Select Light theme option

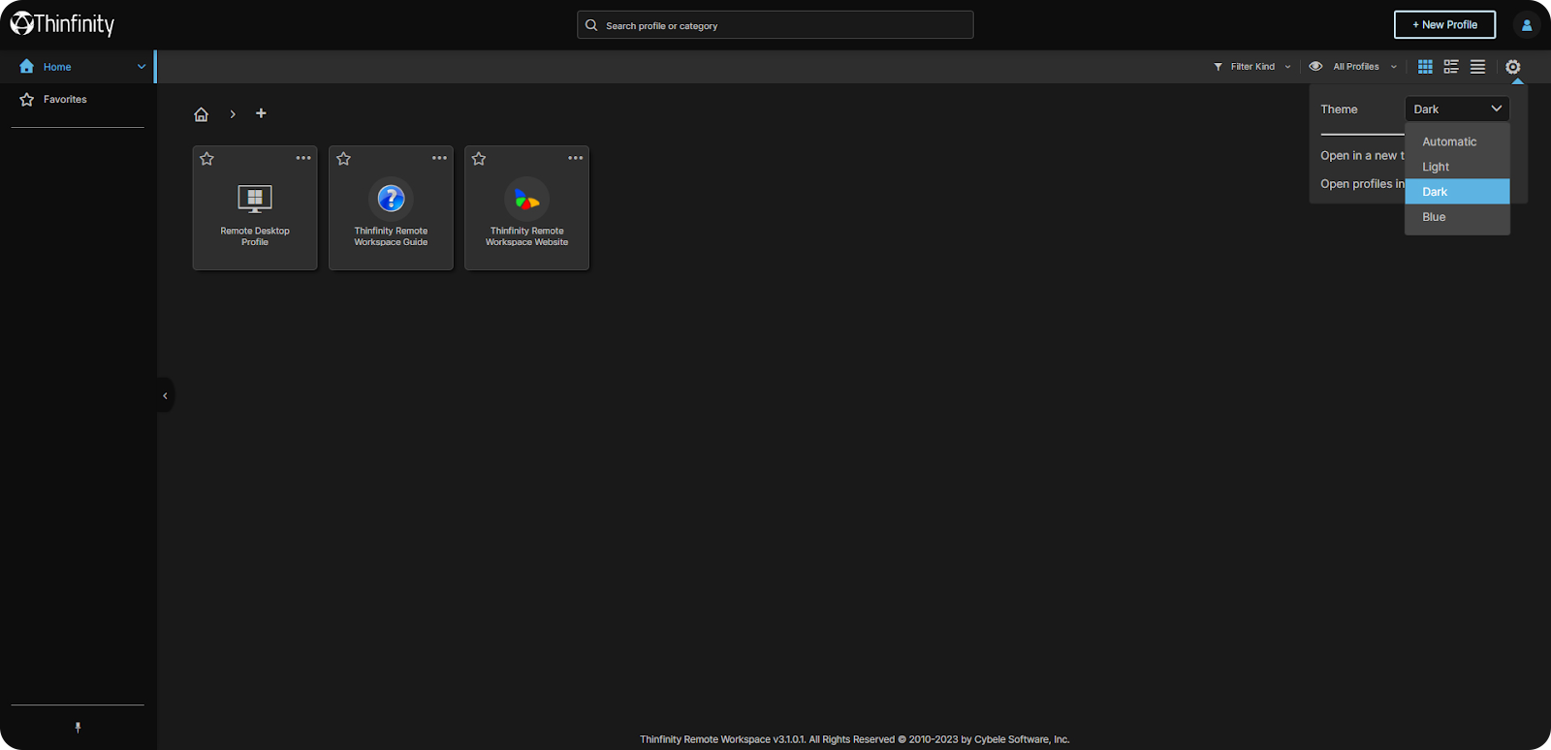[1457, 167]
